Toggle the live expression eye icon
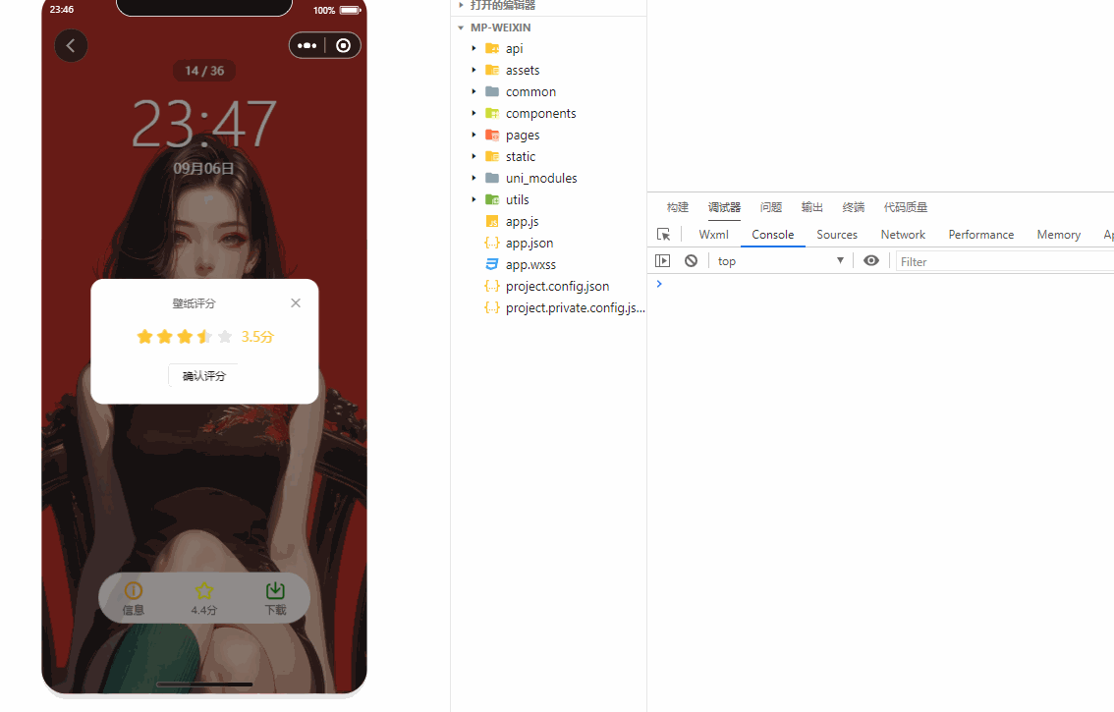 [x=871, y=261]
